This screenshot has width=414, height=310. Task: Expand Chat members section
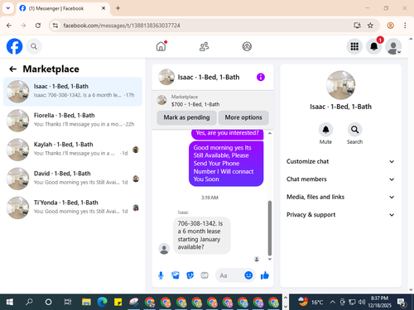tap(340, 179)
